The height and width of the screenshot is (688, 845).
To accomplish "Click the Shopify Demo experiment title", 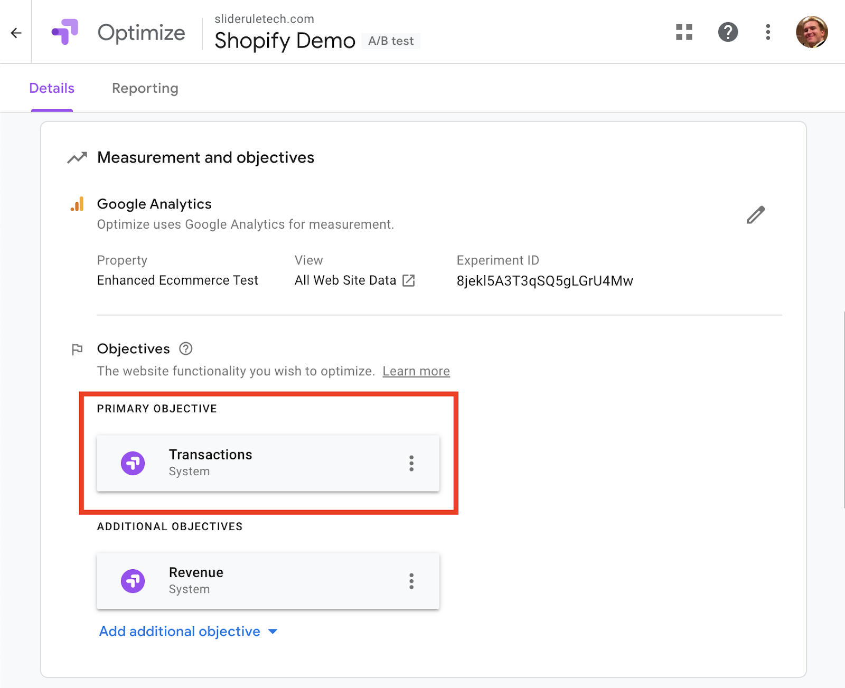I will click(285, 41).
